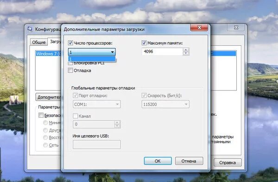Toggle the Максимум памяти checkbox

(x=144, y=43)
